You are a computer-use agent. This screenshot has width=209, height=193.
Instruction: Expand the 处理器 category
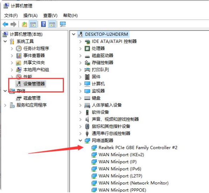click(80, 48)
